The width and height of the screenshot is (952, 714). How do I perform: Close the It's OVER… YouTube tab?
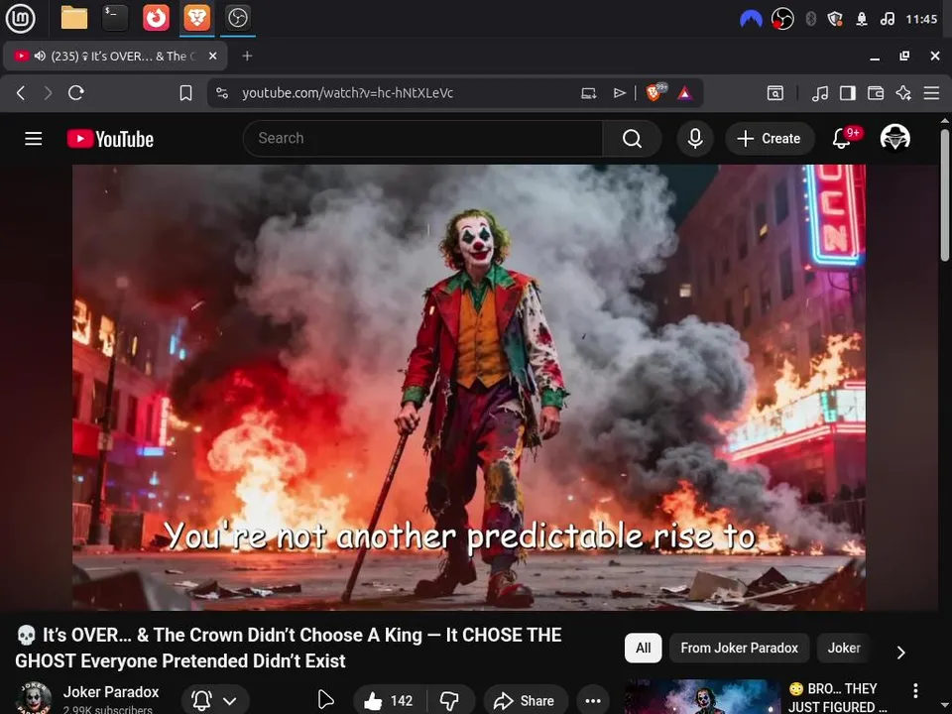[212, 56]
